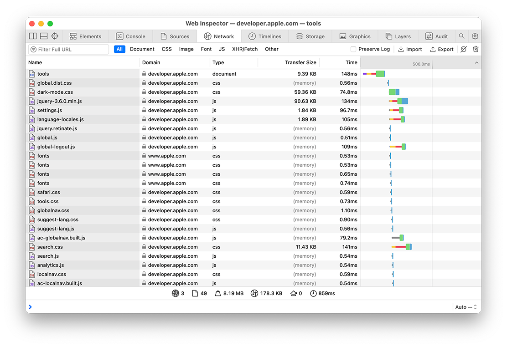Click the trash icon to clear network items

tap(476, 49)
